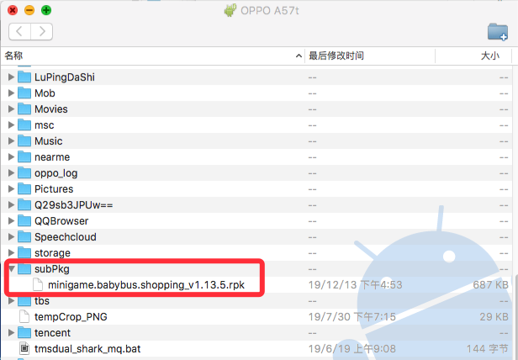Click the 19/7/30 下午7:15 modified date
This screenshot has width=518, height=360.
351,317
